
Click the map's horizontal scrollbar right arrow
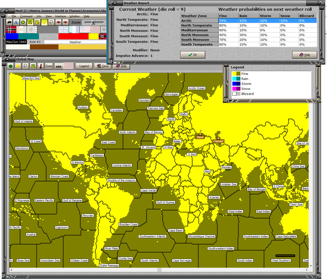(x=307, y=270)
